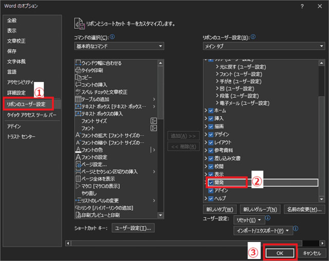Select the Page Setup (ページ設定) icon

pyautogui.click(x=78, y=164)
